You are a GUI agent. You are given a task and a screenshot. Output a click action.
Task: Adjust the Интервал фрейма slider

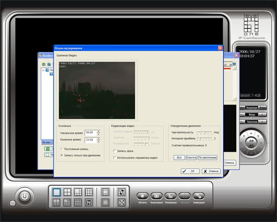coord(205,138)
